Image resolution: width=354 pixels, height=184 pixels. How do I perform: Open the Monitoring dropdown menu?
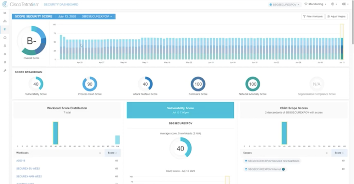point(315,4)
